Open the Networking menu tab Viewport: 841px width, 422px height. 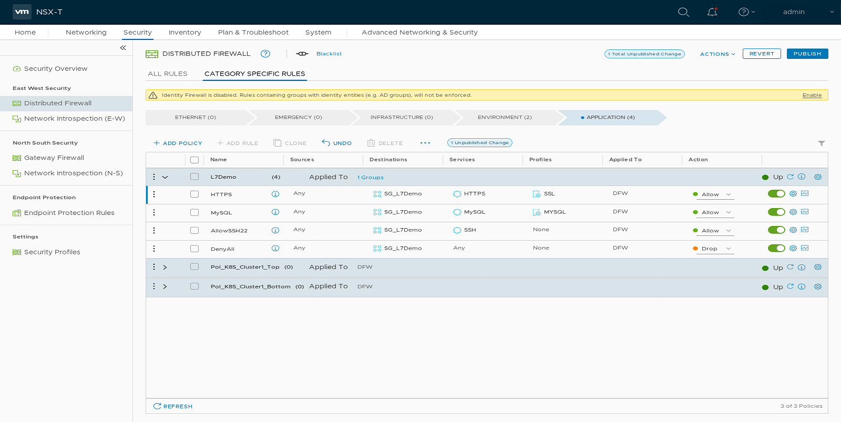pyautogui.click(x=86, y=32)
